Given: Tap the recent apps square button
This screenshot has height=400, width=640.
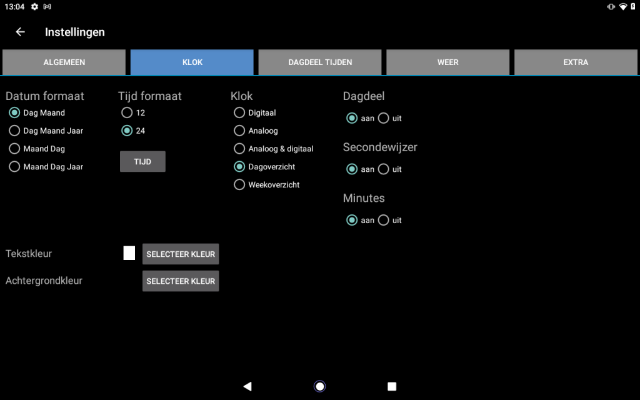Looking at the screenshot, I should (x=392, y=386).
